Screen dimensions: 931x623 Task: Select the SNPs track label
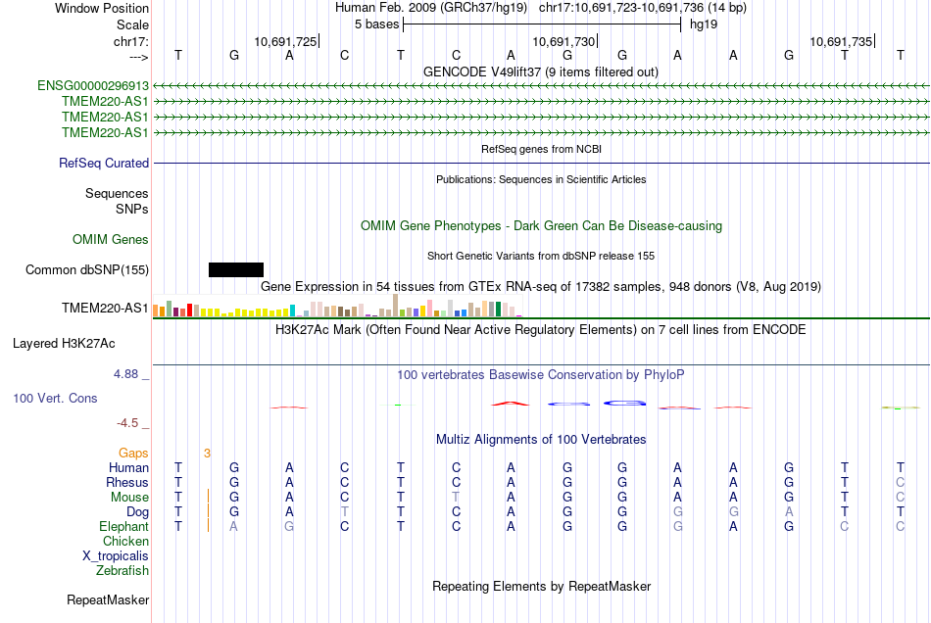[x=132, y=209]
